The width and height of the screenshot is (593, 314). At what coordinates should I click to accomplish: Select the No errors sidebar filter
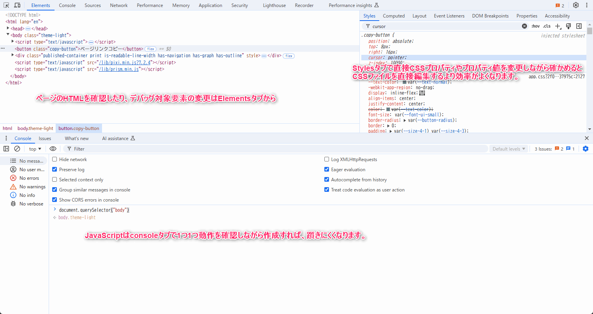[25, 178]
